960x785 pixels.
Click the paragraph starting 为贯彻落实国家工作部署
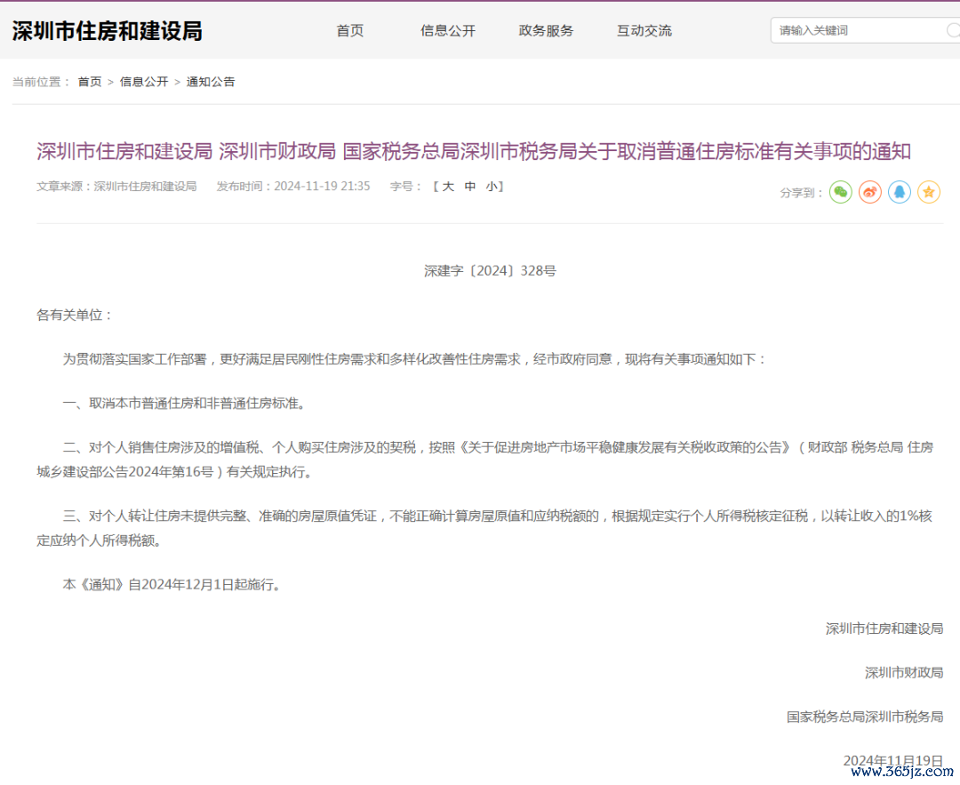[x=414, y=359]
